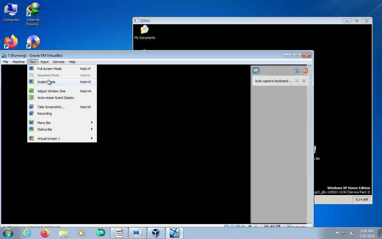Viewport: 382px width, 239px height.
Task: Click the Status Bar icon in View menu
Action: point(31,129)
